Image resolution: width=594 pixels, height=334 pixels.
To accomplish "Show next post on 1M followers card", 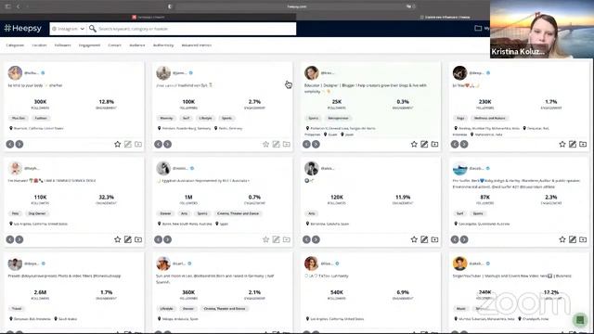I will (167, 239).
